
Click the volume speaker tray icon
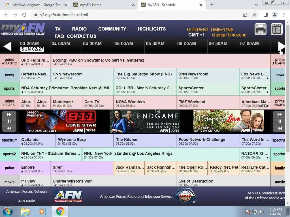tap(261, 212)
